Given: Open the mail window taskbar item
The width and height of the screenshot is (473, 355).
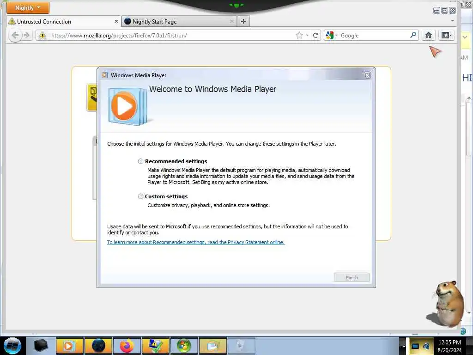Looking at the screenshot, I should [x=212, y=346].
